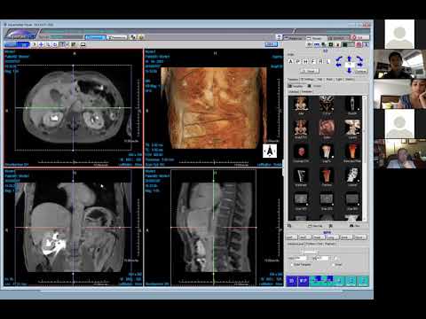Screen dimensions: 426x319
Task: Select the full body skeleton preset thumbnail
Action: click(352, 105)
